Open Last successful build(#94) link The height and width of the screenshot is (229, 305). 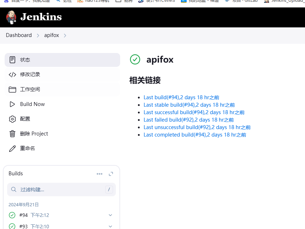194,112
